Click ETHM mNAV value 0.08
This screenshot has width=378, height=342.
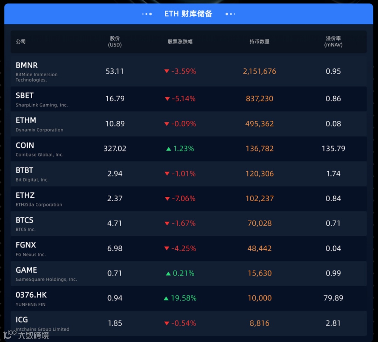333,124
